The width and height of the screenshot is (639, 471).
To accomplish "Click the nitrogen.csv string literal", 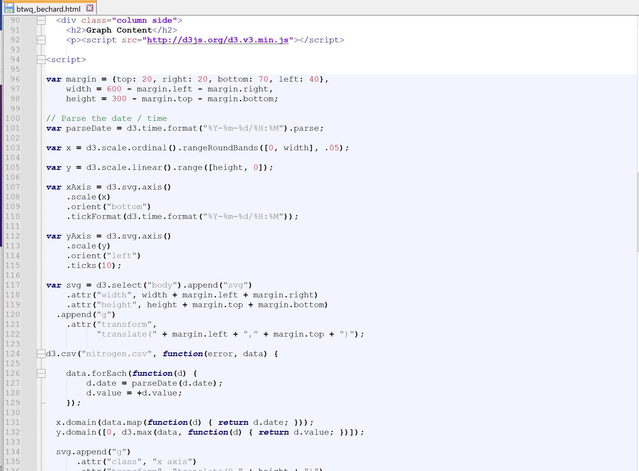I will [117, 354].
